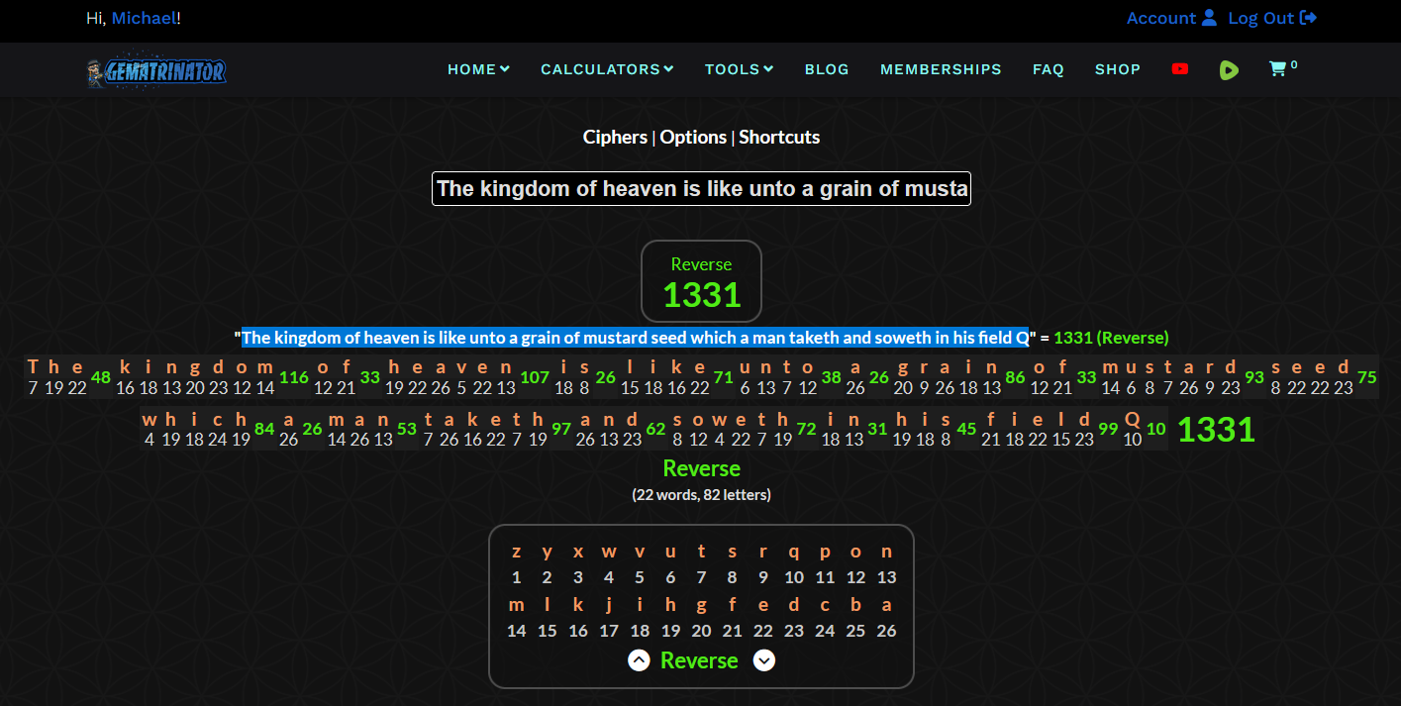Click the letter Q in breakdown
The height and width of the screenshot is (706, 1401).
pyautogui.click(x=1133, y=419)
